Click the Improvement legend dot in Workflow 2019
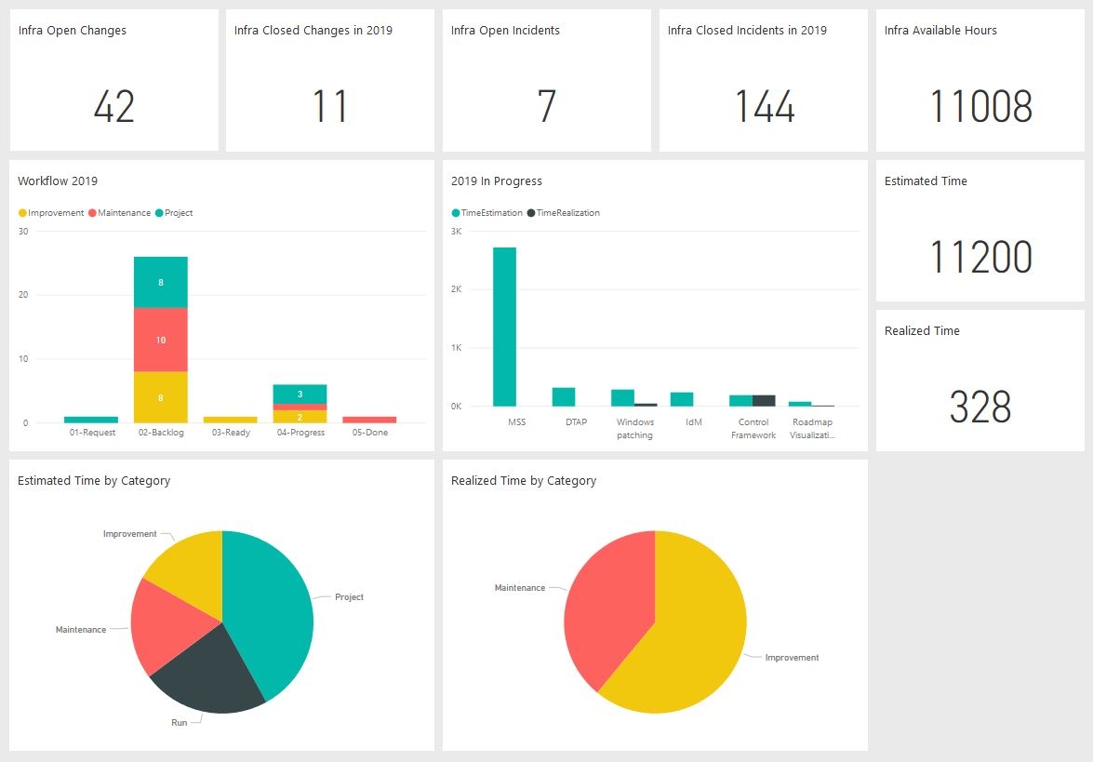Screen dimensions: 1093x762 coord(22,213)
